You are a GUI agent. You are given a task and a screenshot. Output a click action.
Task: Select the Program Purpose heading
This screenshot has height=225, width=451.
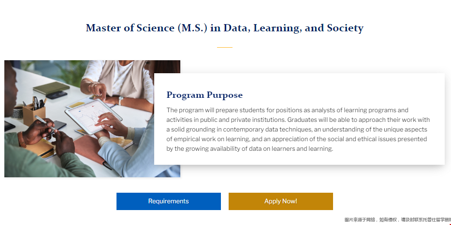[204, 95]
